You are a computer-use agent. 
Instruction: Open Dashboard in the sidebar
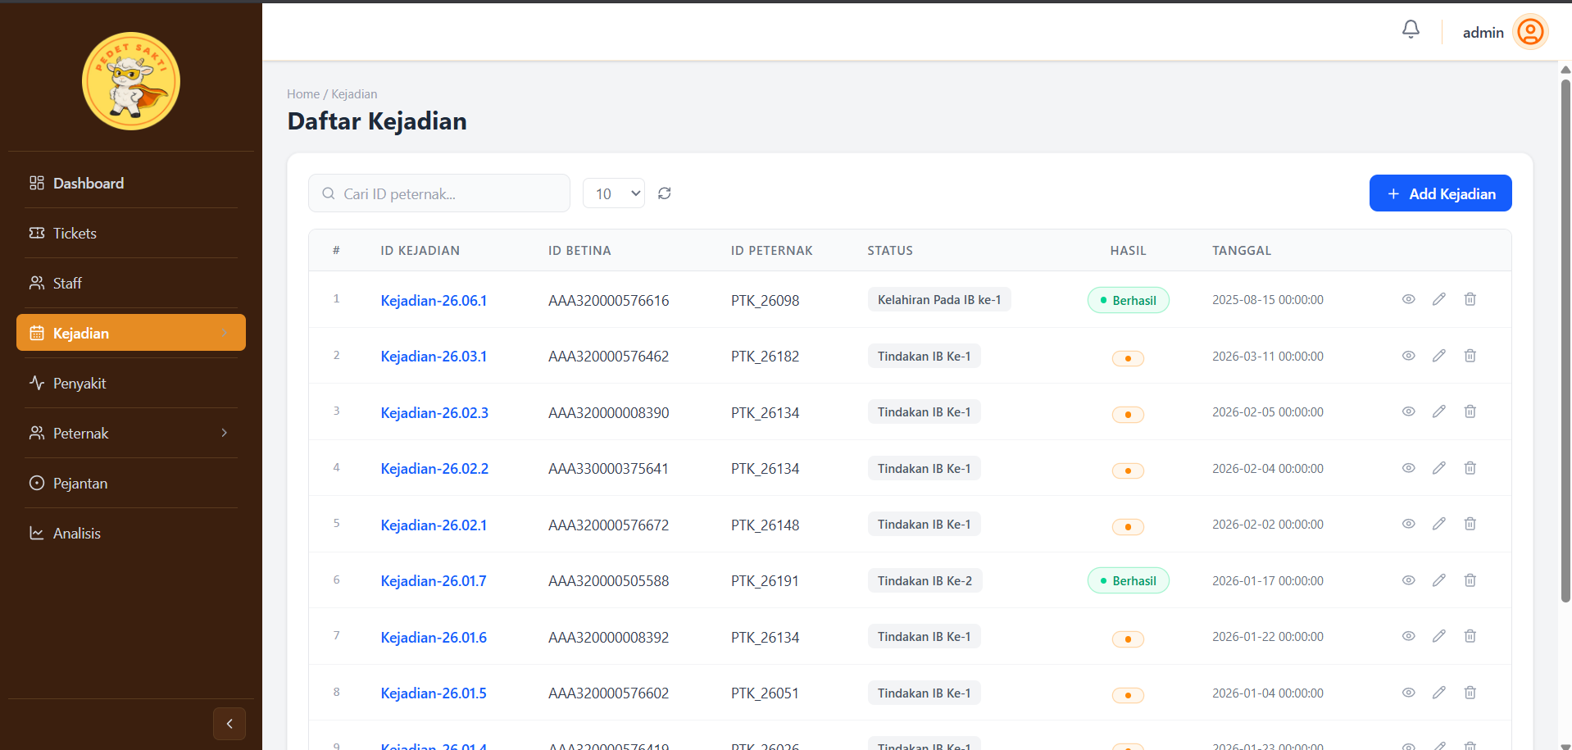(131, 183)
